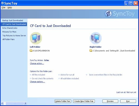Preview the sync results

(110, 101)
